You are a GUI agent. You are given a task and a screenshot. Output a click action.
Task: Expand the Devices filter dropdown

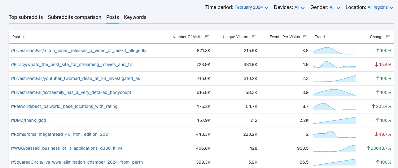[299, 7]
